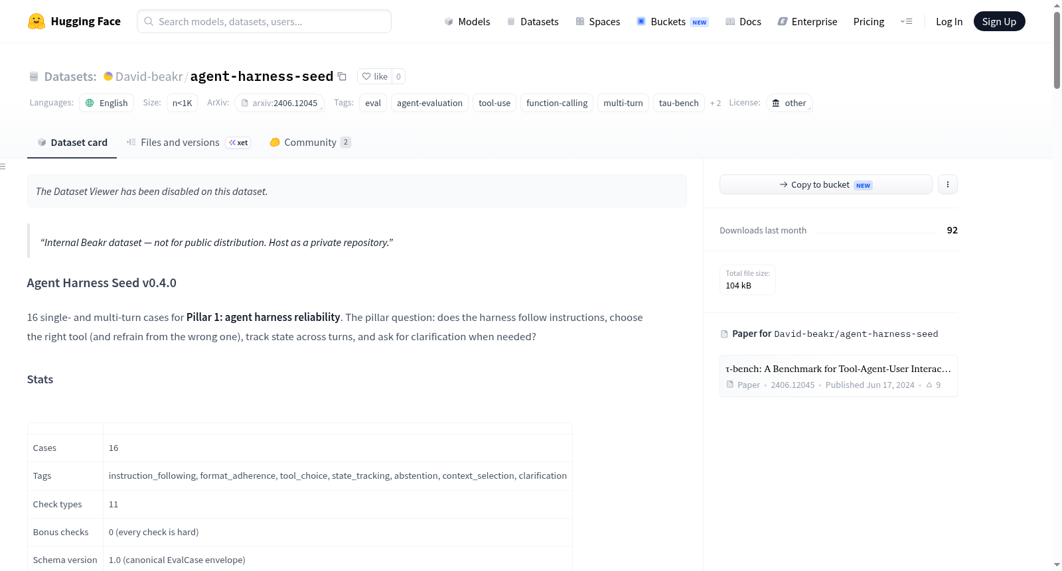Viewport: 1062px width, 571px height.
Task: Filter by size n<1K tag
Action: coord(182,103)
